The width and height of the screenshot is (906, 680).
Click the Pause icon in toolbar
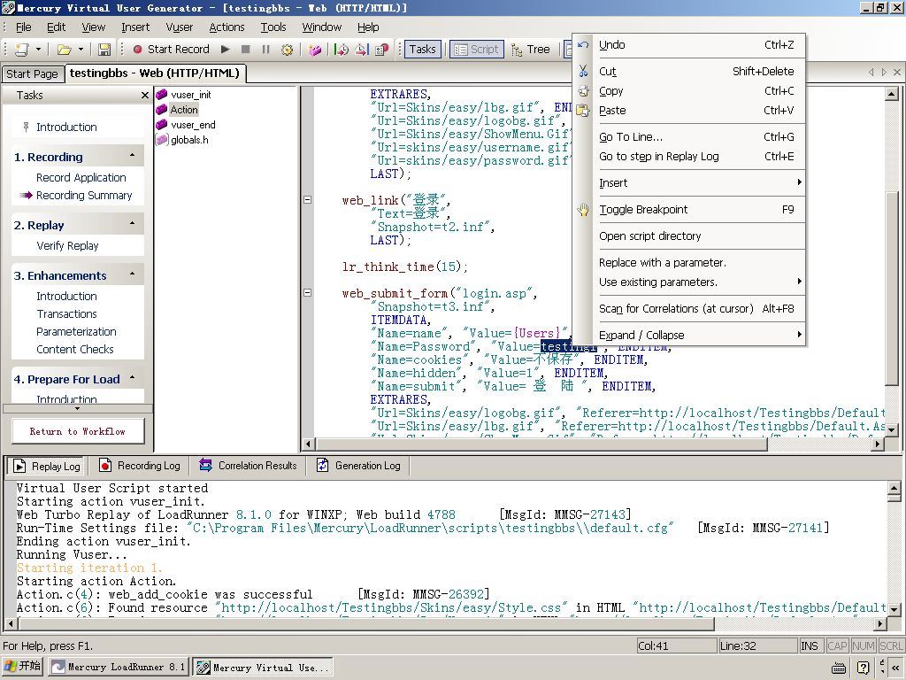(265, 50)
